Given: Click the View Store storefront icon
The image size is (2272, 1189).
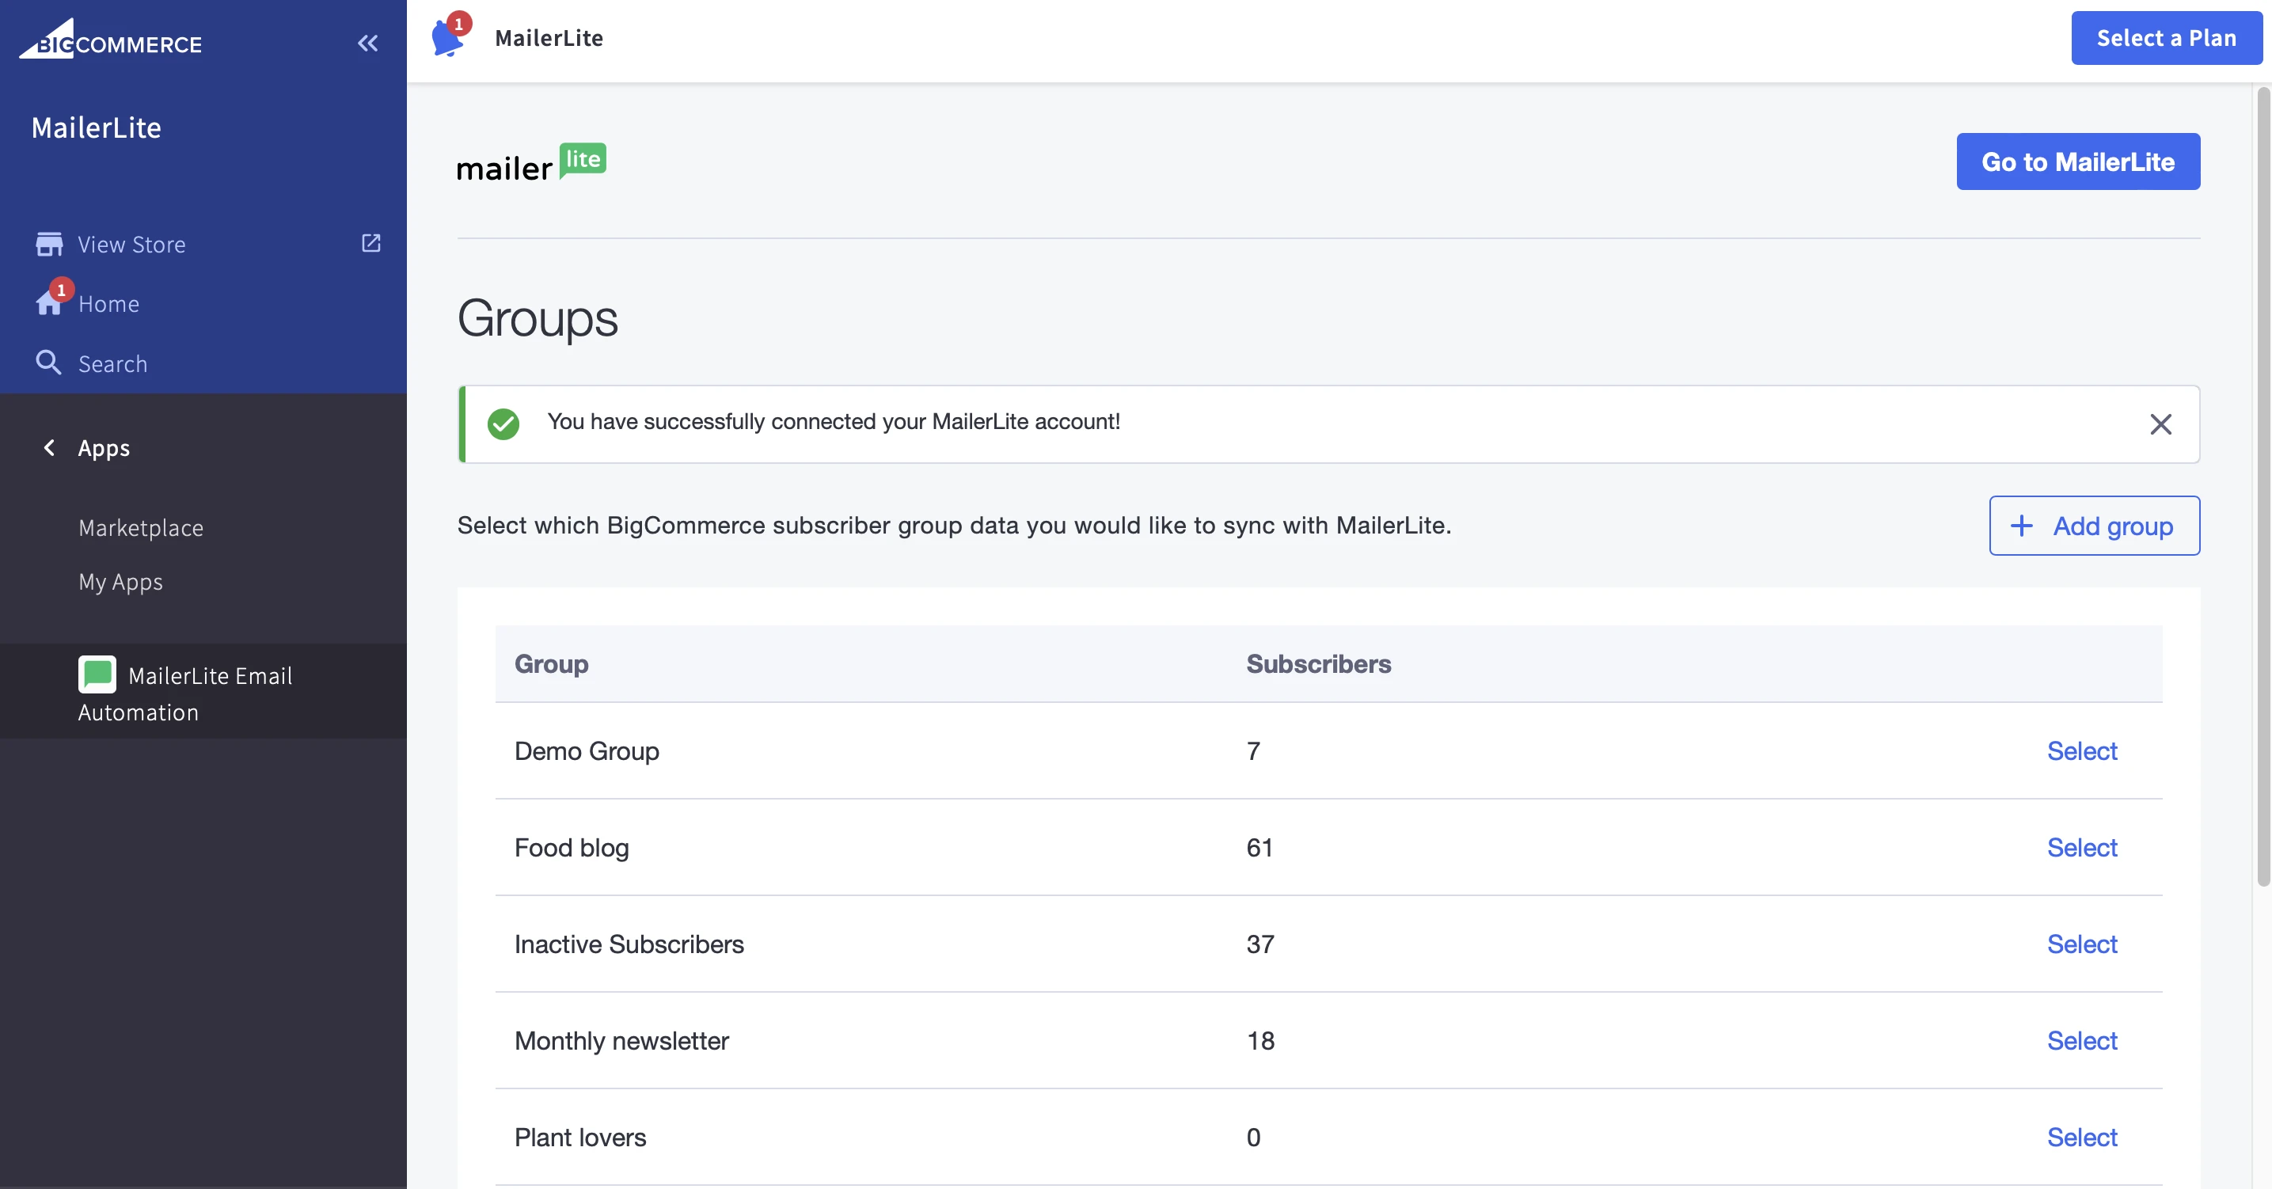Looking at the screenshot, I should tap(48, 245).
